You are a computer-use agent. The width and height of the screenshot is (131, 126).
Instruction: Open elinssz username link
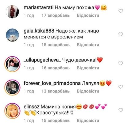tap(32, 107)
